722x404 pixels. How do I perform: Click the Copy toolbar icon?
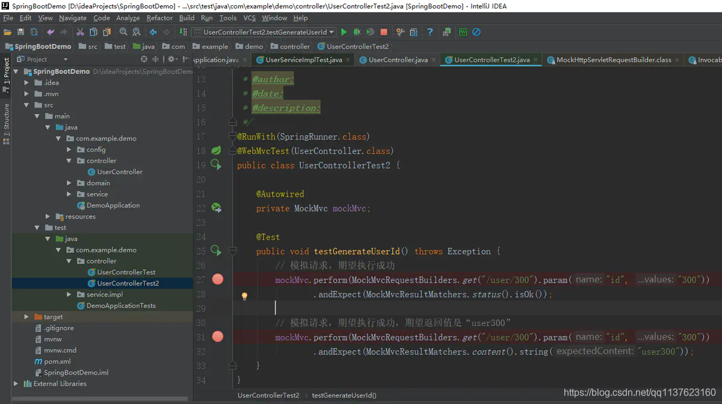(93, 32)
